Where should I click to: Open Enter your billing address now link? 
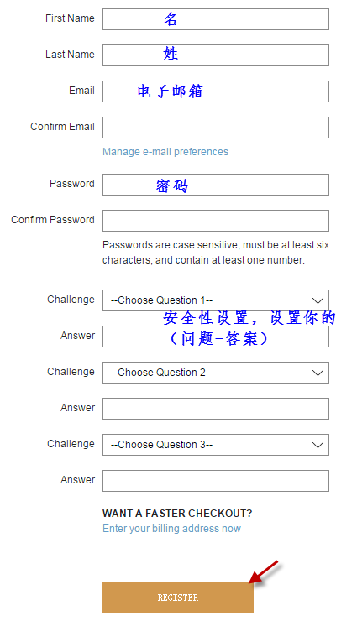[171, 529]
